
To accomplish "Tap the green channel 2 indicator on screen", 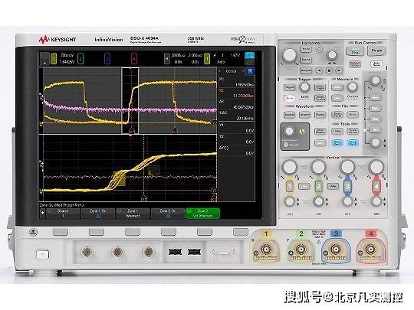I will 80,58.
